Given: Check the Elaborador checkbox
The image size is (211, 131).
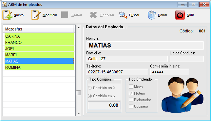Looking at the screenshot, I should pyautogui.click(x=131, y=100).
